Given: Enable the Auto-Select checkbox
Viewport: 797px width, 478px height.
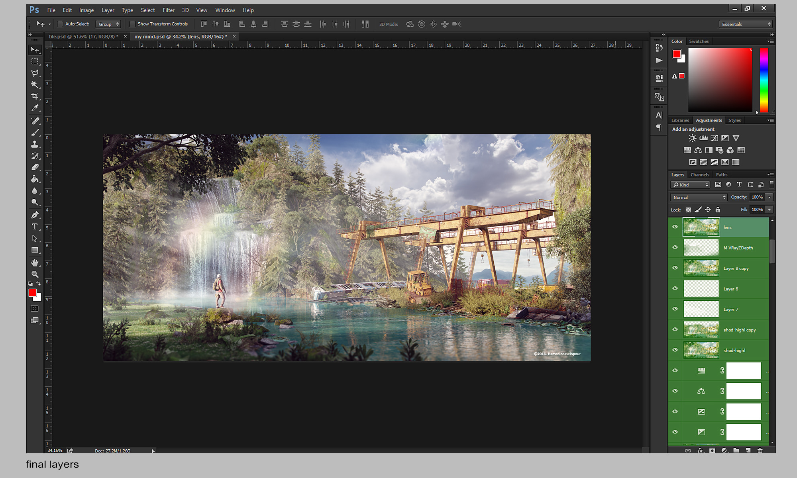Looking at the screenshot, I should tap(60, 24).
